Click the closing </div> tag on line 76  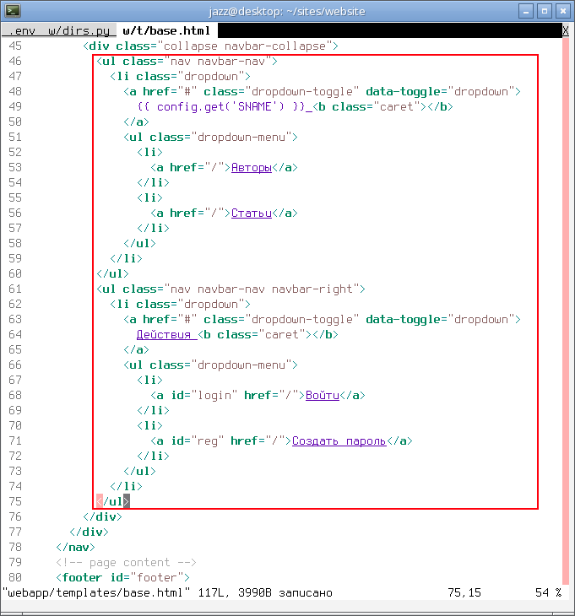pyautogui.click(x=102, y=517)
